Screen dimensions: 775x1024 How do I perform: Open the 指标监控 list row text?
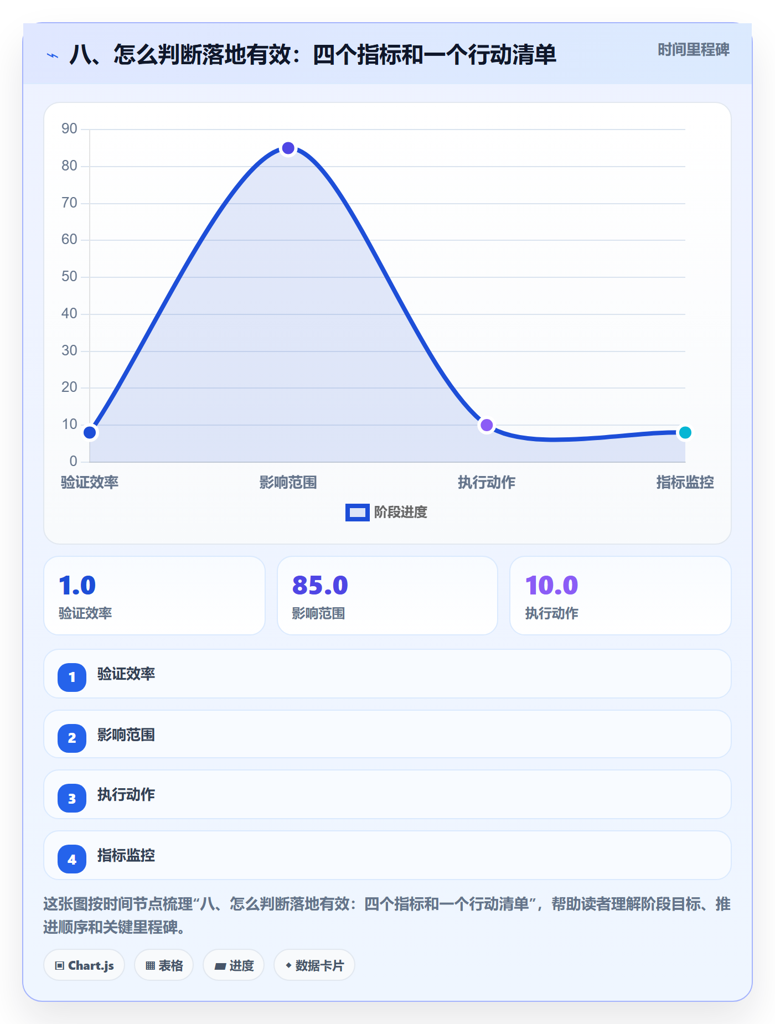pos(126,856)
